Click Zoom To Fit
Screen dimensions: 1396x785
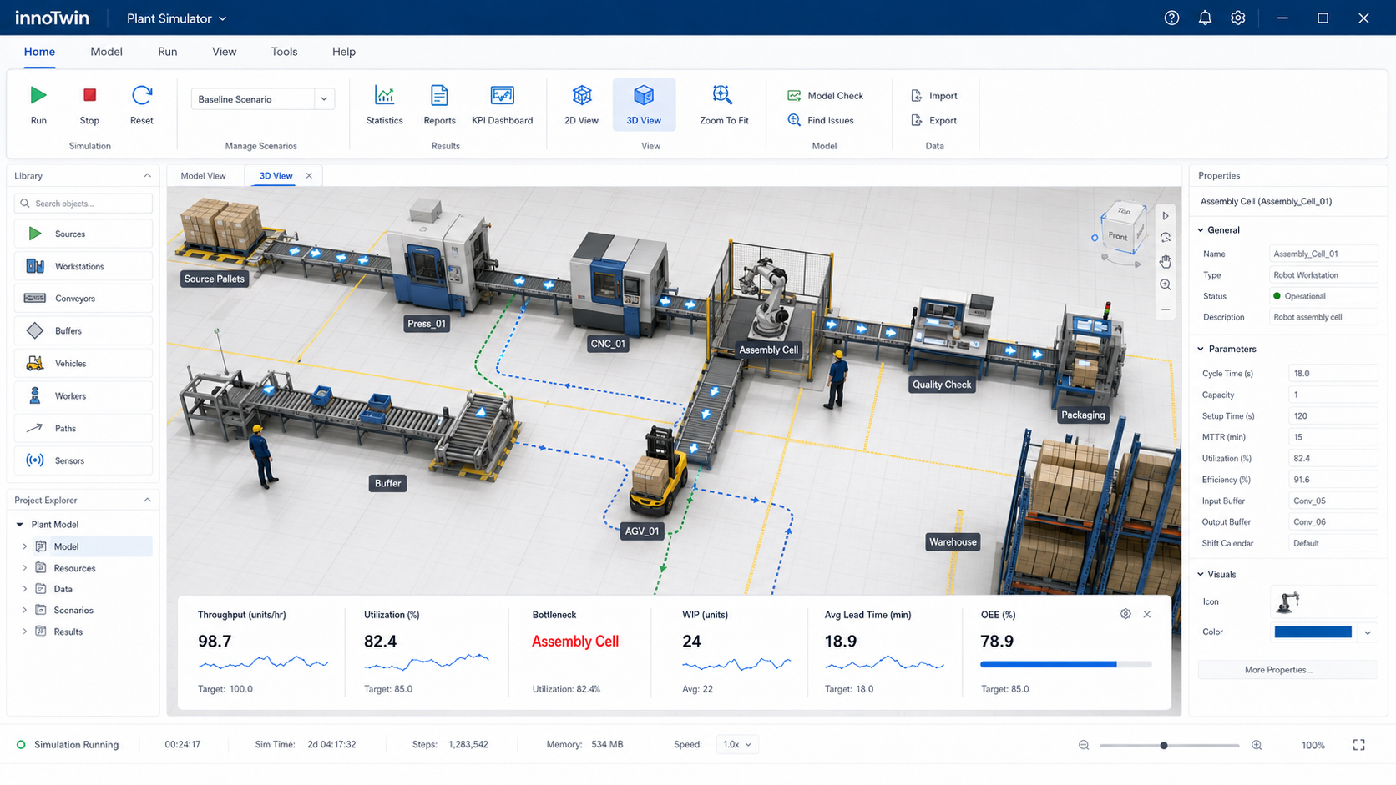click(724, 105)
